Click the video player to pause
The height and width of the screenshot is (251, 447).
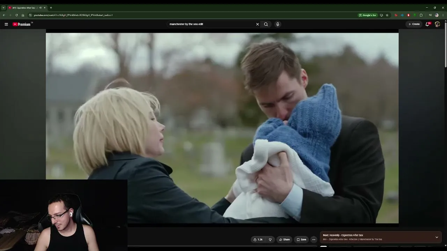point(222,128)
